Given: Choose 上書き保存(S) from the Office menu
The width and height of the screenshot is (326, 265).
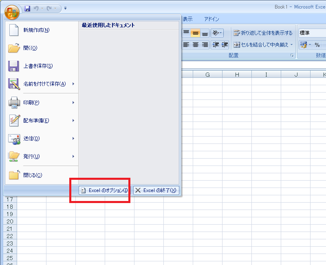Looking at the screenshot, I should pyautogui.click(x=42, y=66).
